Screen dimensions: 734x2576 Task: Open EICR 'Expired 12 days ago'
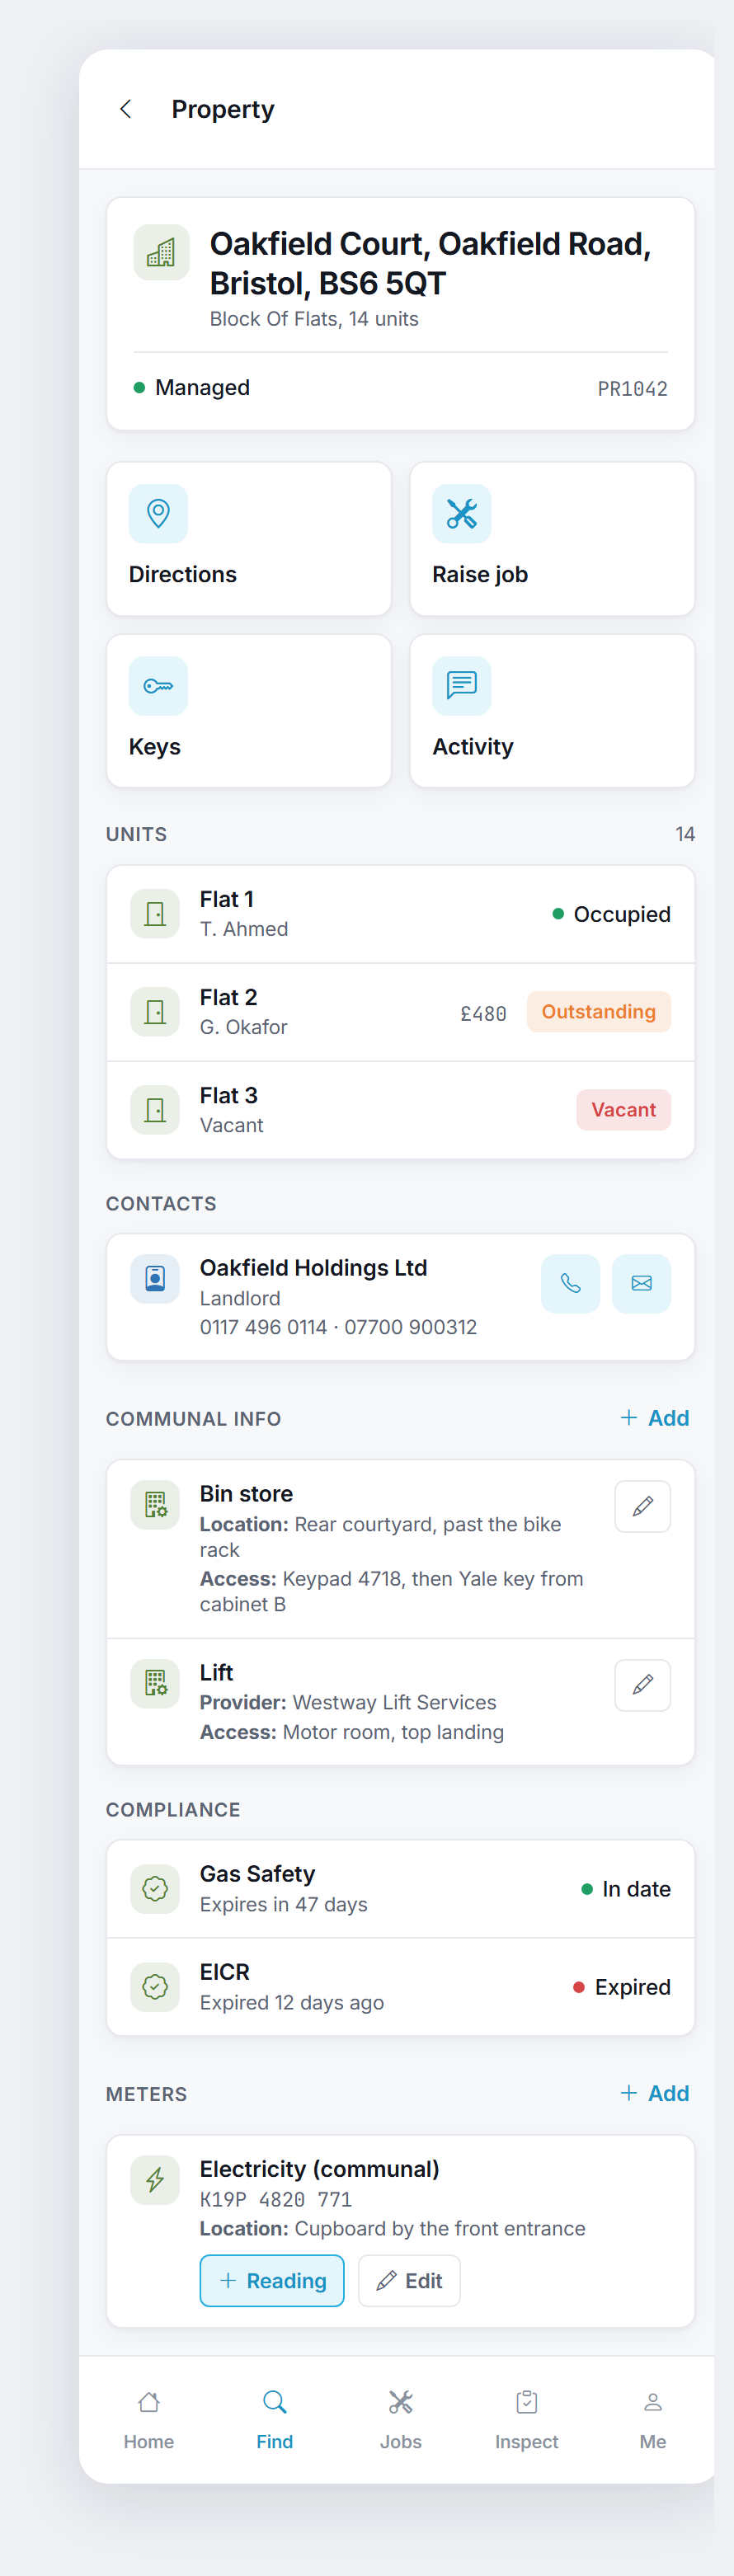[x=292, y=2002]
